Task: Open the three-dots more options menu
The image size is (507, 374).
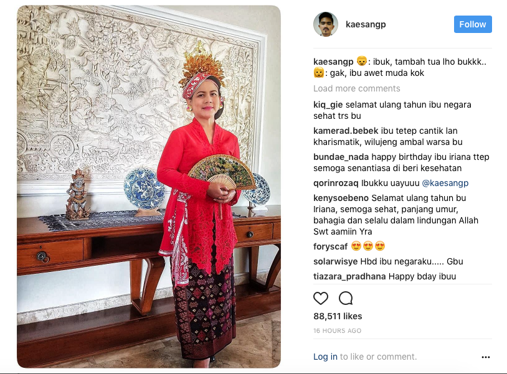Action: [x=486, y=357]
